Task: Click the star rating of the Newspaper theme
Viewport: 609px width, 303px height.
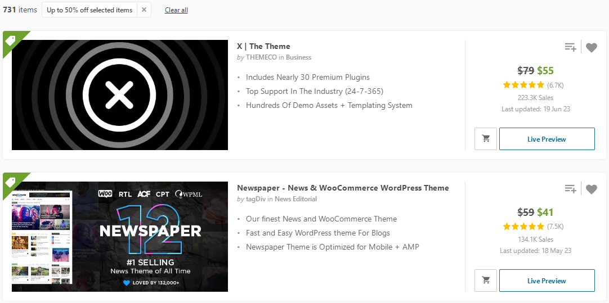Action: pos(523,227)
